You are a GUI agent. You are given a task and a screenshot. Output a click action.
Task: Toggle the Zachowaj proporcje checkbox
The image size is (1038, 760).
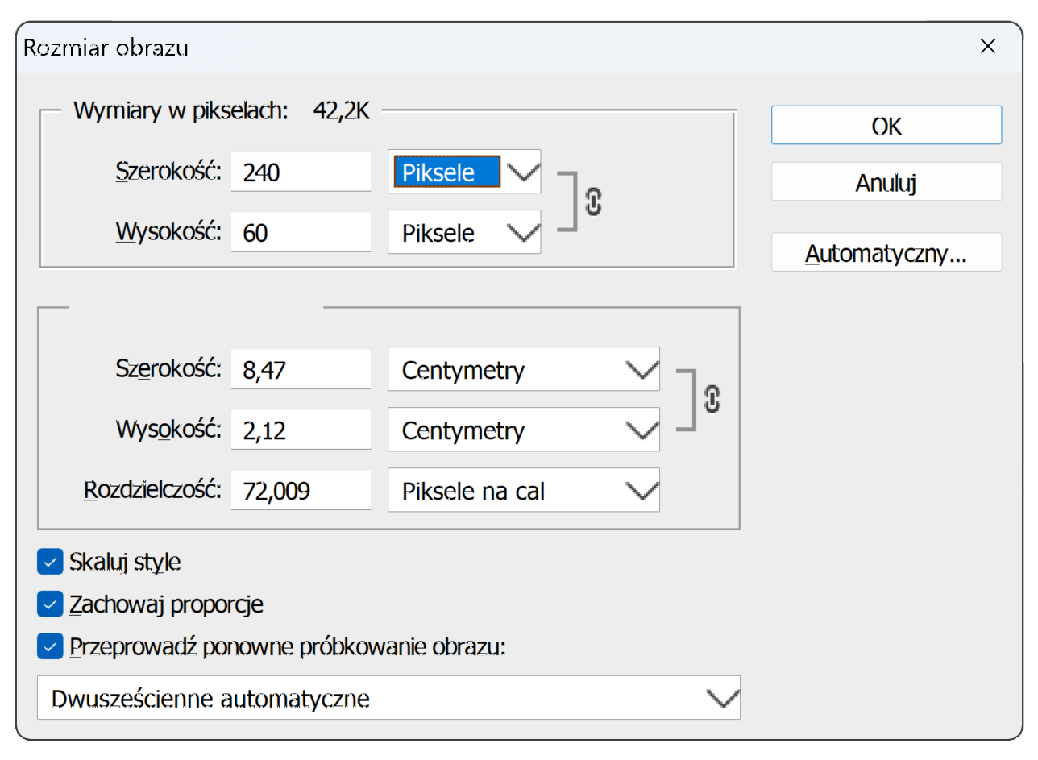pos(50,604)
